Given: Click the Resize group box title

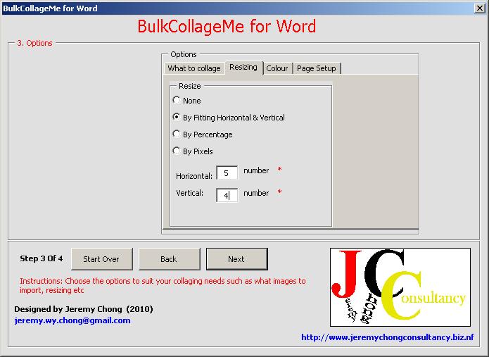Looking at the screenshot, I should point(189,86).
